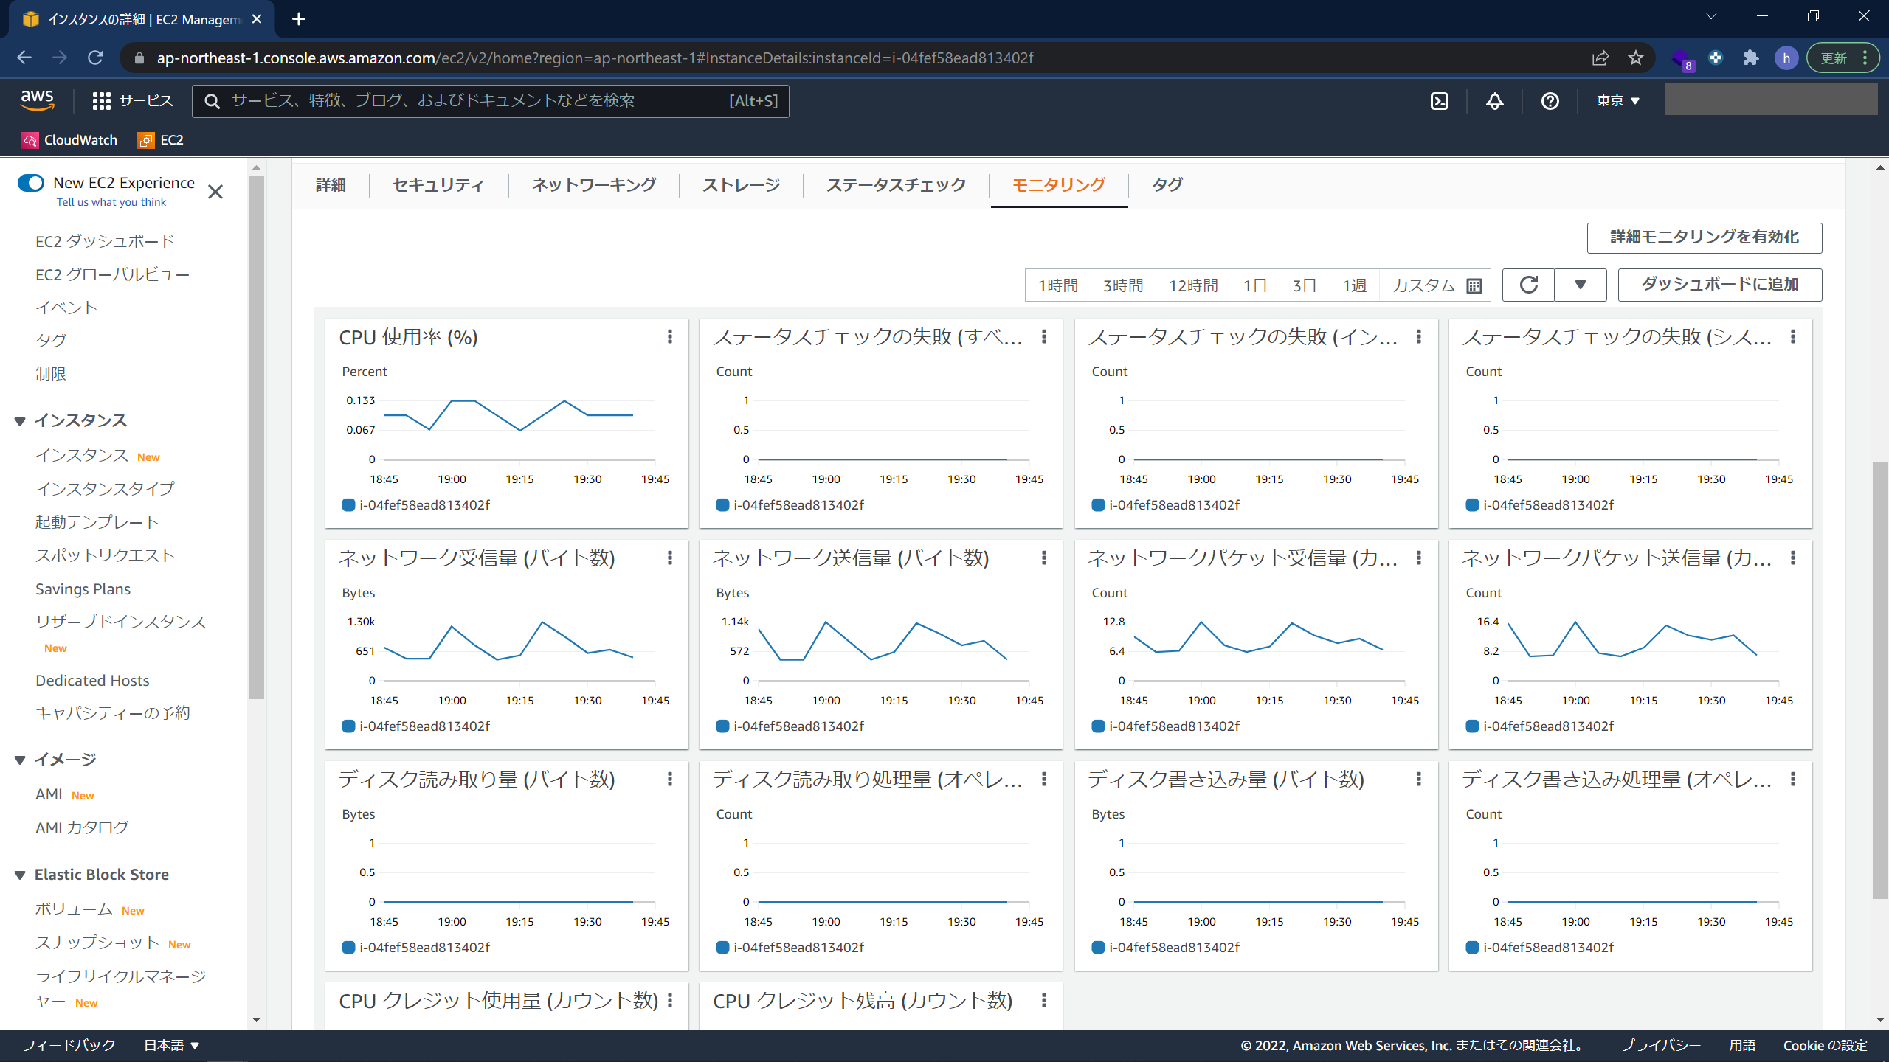Open the 東京 region dropdown
Viewport: 1889px width, 1062px height.
1617,101
